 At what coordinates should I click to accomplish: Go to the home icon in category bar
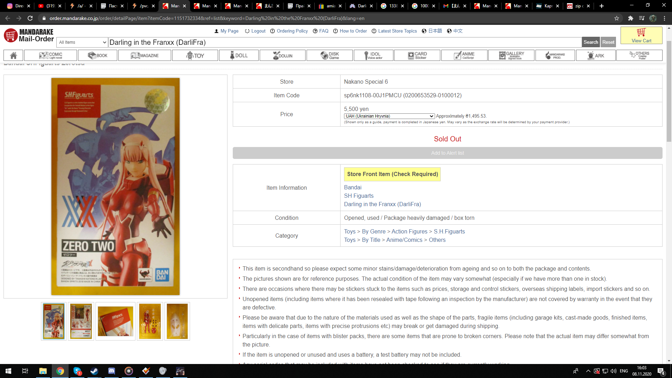click(x=13, y=55)
